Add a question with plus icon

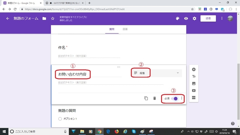pyautogui.click(x=193, y=70)
